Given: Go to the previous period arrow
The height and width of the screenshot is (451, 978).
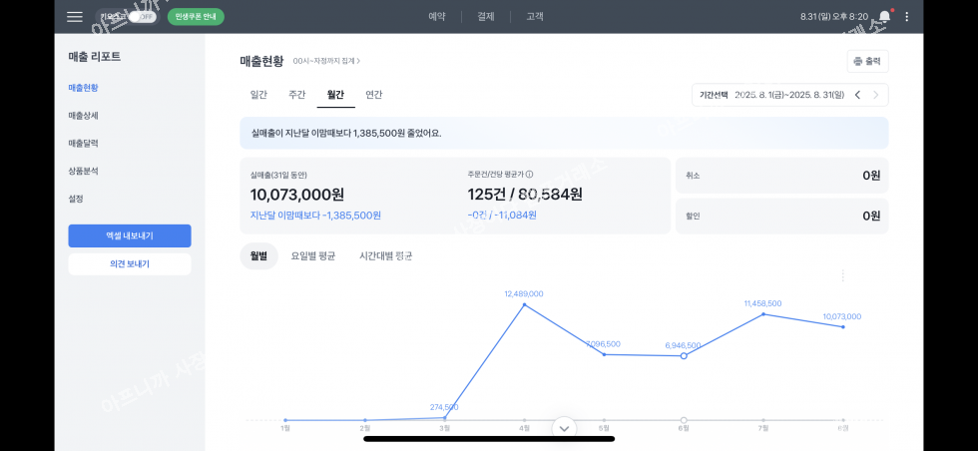Looking at the screenshot, I should (856, 95).
